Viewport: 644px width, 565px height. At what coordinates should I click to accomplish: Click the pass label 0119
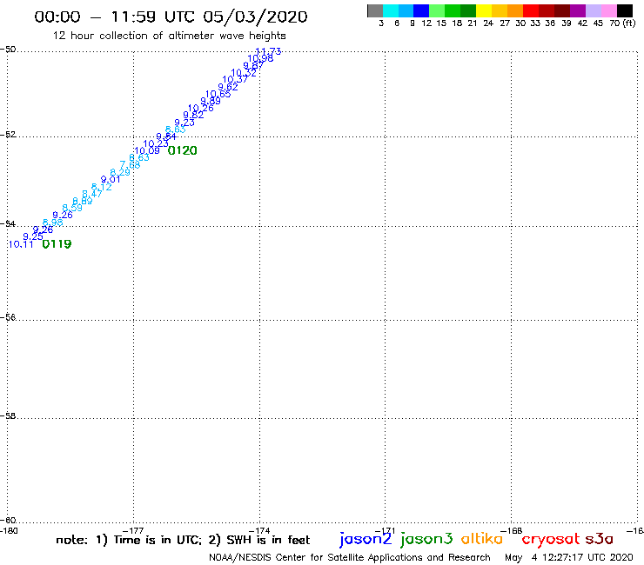57,244
